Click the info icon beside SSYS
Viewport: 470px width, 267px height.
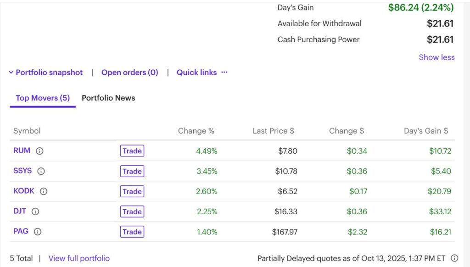click(41, 171)
